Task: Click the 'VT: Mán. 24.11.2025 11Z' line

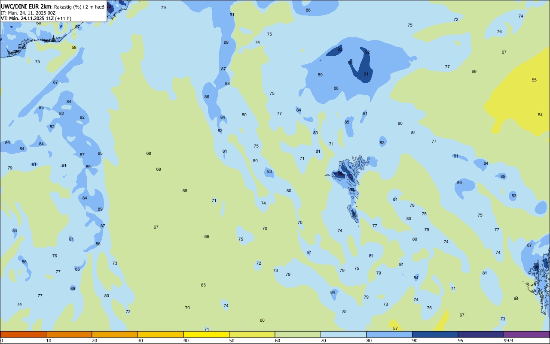Action: tap(27, 18)
